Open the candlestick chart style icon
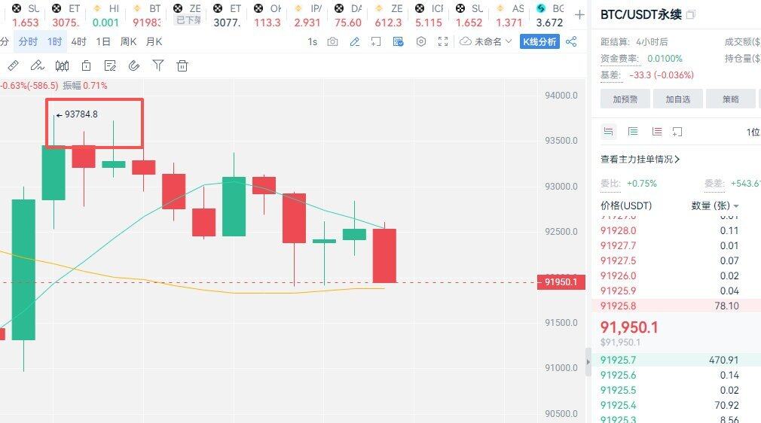 [62, 66]
